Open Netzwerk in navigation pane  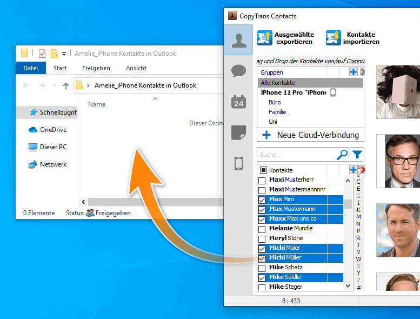point(48,164)
